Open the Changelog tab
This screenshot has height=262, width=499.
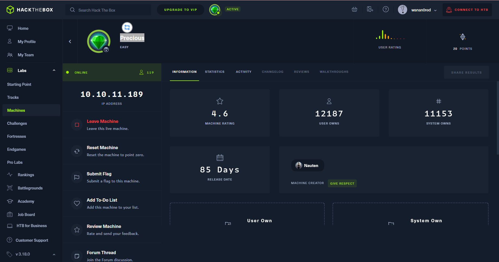tap(273, 72)
